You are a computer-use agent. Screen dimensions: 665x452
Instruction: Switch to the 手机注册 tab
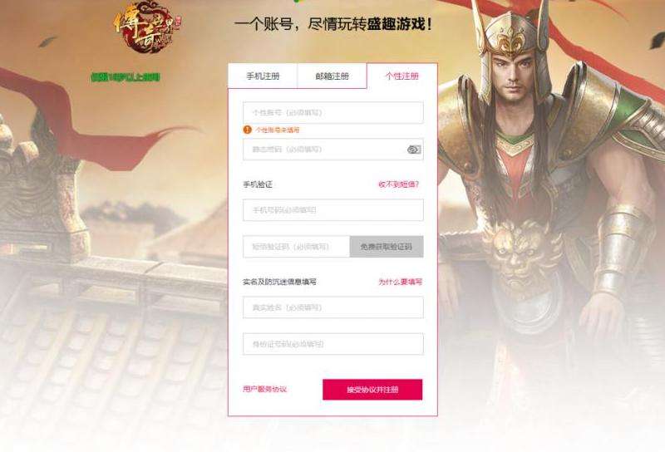[263, 76]
